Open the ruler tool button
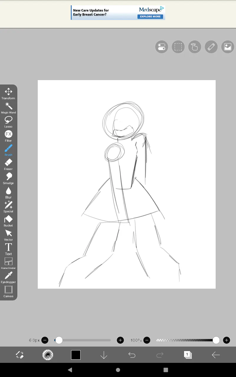236x377 pixels. point(211,47)
